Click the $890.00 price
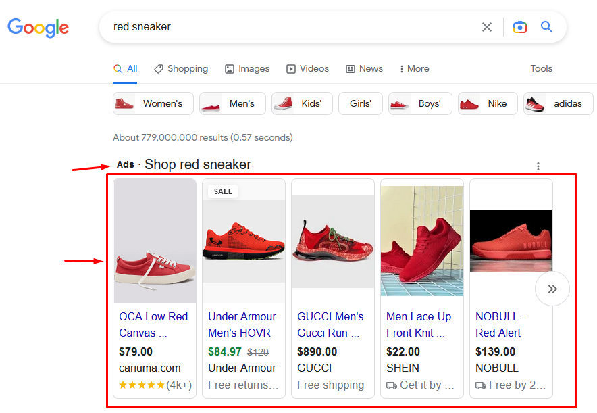597x413 pixels. coord(317,351)
